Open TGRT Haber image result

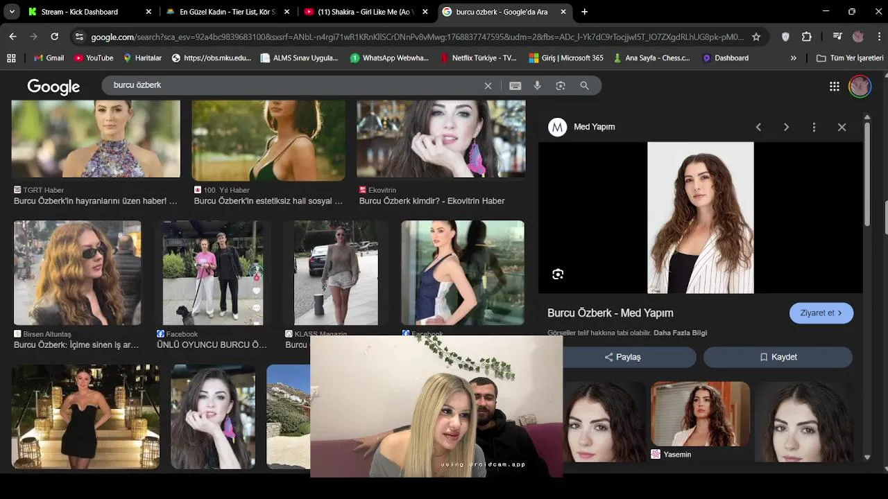pos(96,139)
